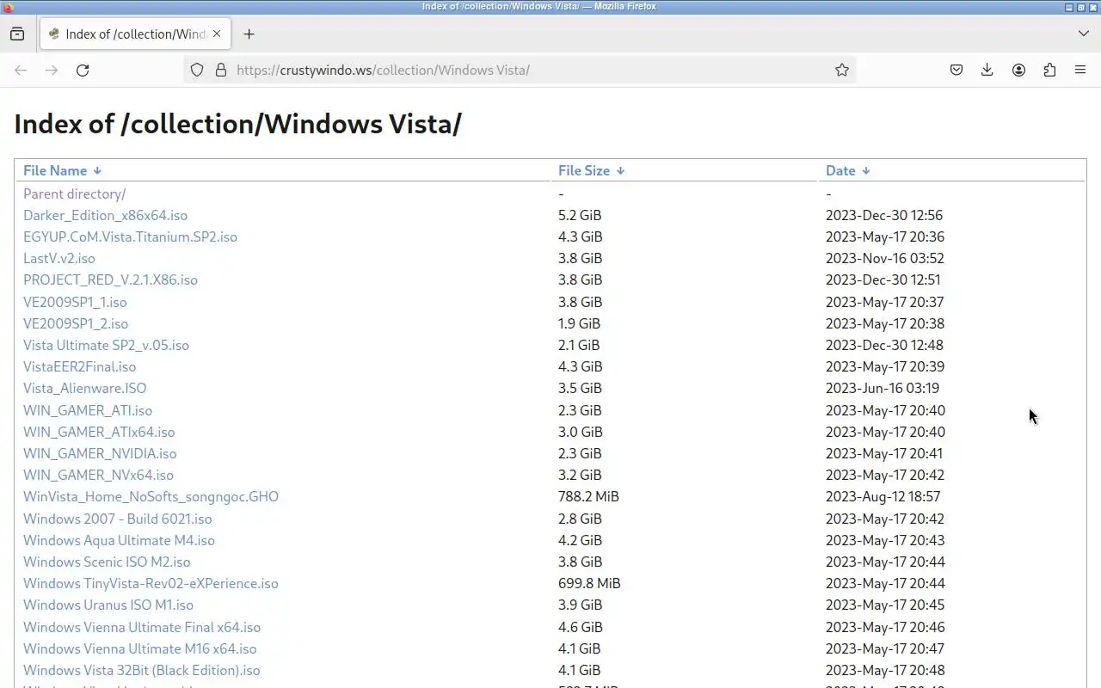Viewport: 1101px width, 688px height.
Task: Open Windows Uranus ISO M1.iso link
Action: [108, 605]
